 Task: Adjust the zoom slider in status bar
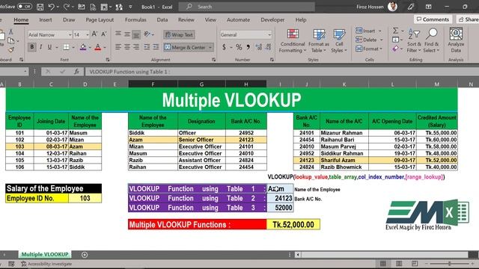[x=449, y=263]
